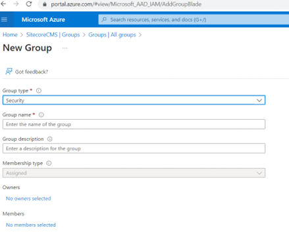Viewport: 289px width, 240px height.
Task: Click the Group name field label
Action: click(16, 114)
